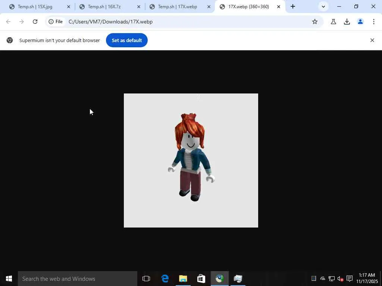Launch Microsoft Edge from the taskbar
This screenshot has width=382, height=286.
[165, 279]
